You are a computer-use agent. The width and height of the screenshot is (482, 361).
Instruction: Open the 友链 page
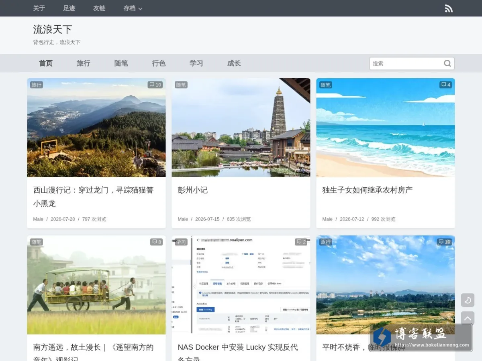coord(99,8)
